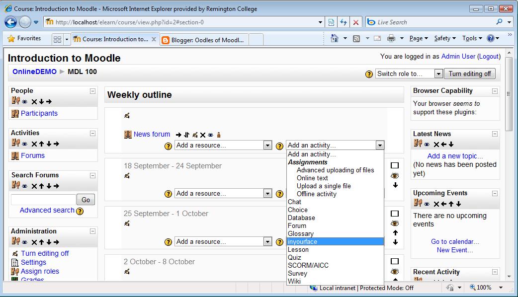The height and width of the screenshot is (297, 518).
Task: Open help beside the Add an activity dropdown
Action: pyautogui.click(x=280, y=145)
